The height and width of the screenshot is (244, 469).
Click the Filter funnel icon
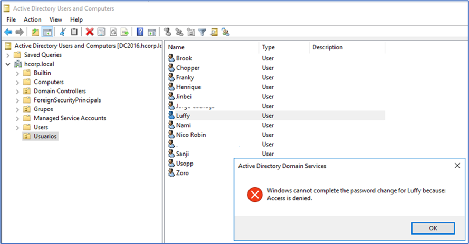pos(202,32)
